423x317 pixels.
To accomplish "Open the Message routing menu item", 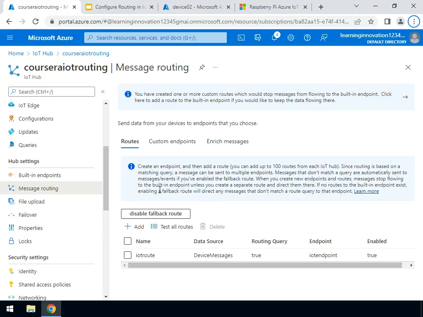I will tap(51, 188).
